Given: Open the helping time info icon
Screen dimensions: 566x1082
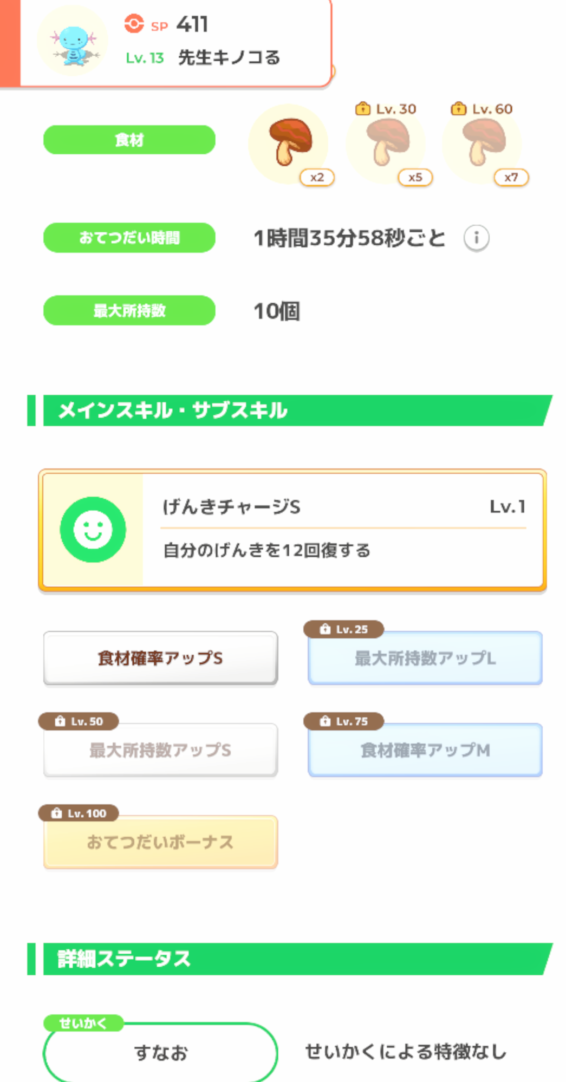Looking at the screenshot, I should pyautogui.click(x=476, y=238).
